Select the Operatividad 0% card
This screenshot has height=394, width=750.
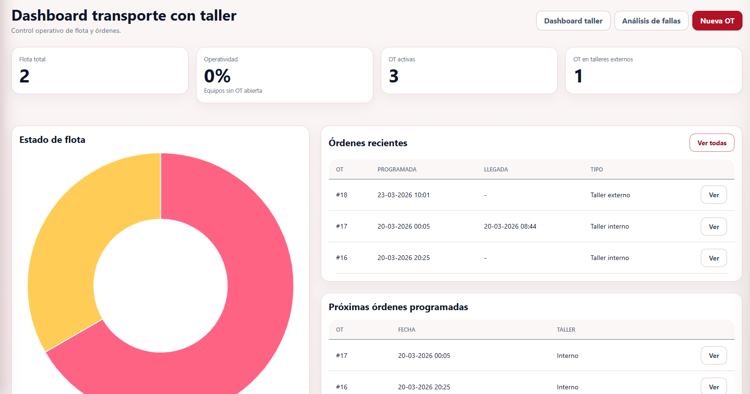point(285,75)
